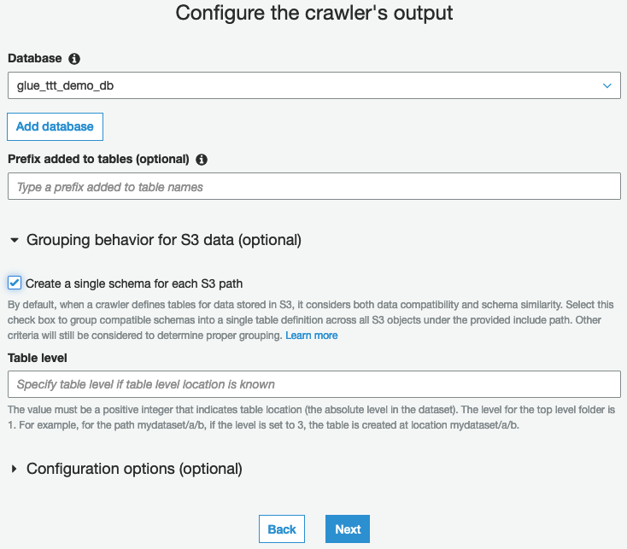Go to the next step with Next
The image size is (627, 549).
[x=348, y=529]
